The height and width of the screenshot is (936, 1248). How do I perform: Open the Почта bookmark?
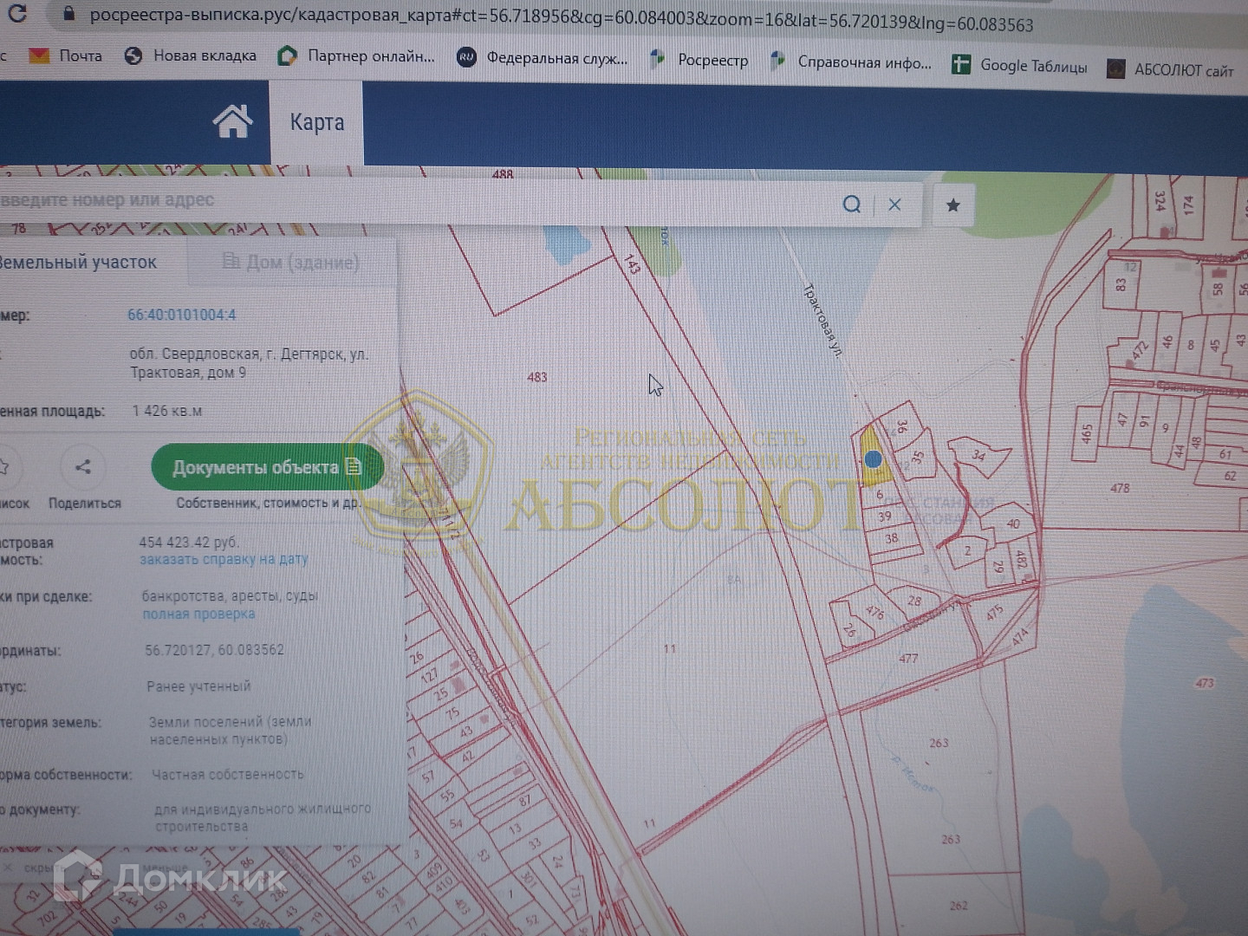click(66, 55)
